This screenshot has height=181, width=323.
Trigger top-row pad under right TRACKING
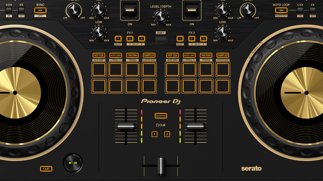tap(206, 69)
